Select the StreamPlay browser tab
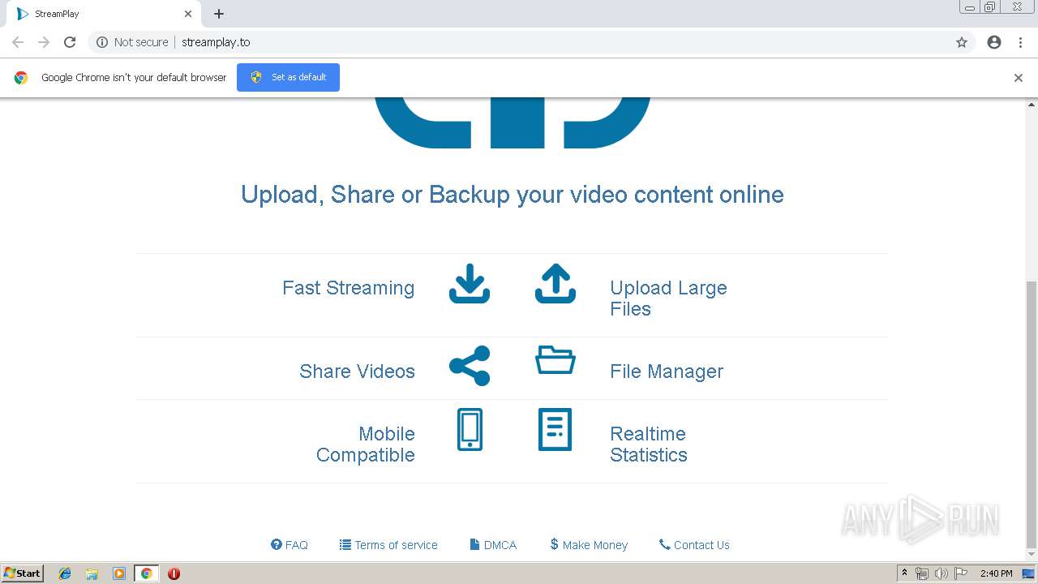This screenshot has width=1038, height=584. tap(102, 14)
